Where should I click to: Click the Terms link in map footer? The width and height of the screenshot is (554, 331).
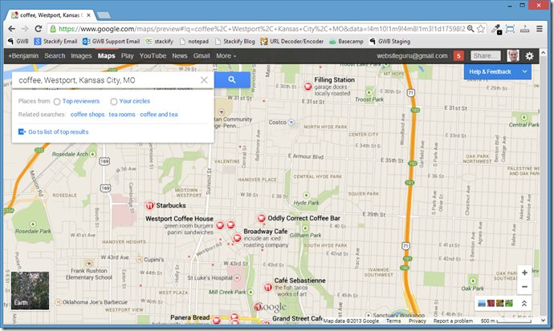(x=393, y=321)
